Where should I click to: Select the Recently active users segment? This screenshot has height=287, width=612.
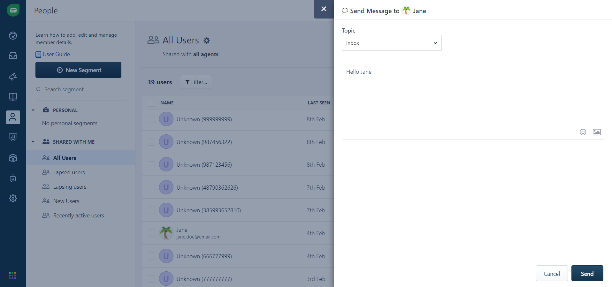[78, 215]
